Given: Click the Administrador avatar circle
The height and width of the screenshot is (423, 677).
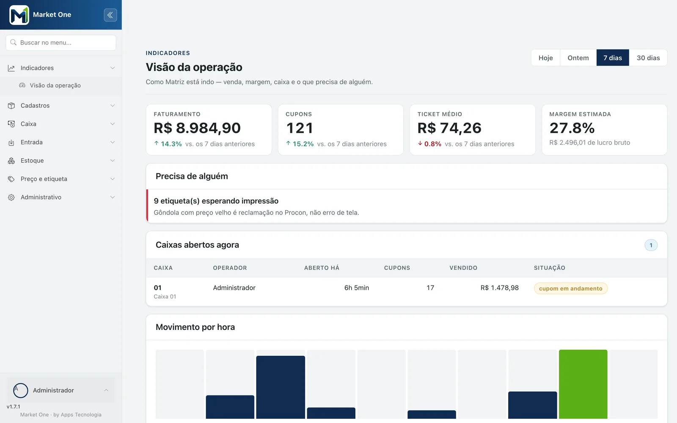Looking at the screenshot, I should (21, 390).
